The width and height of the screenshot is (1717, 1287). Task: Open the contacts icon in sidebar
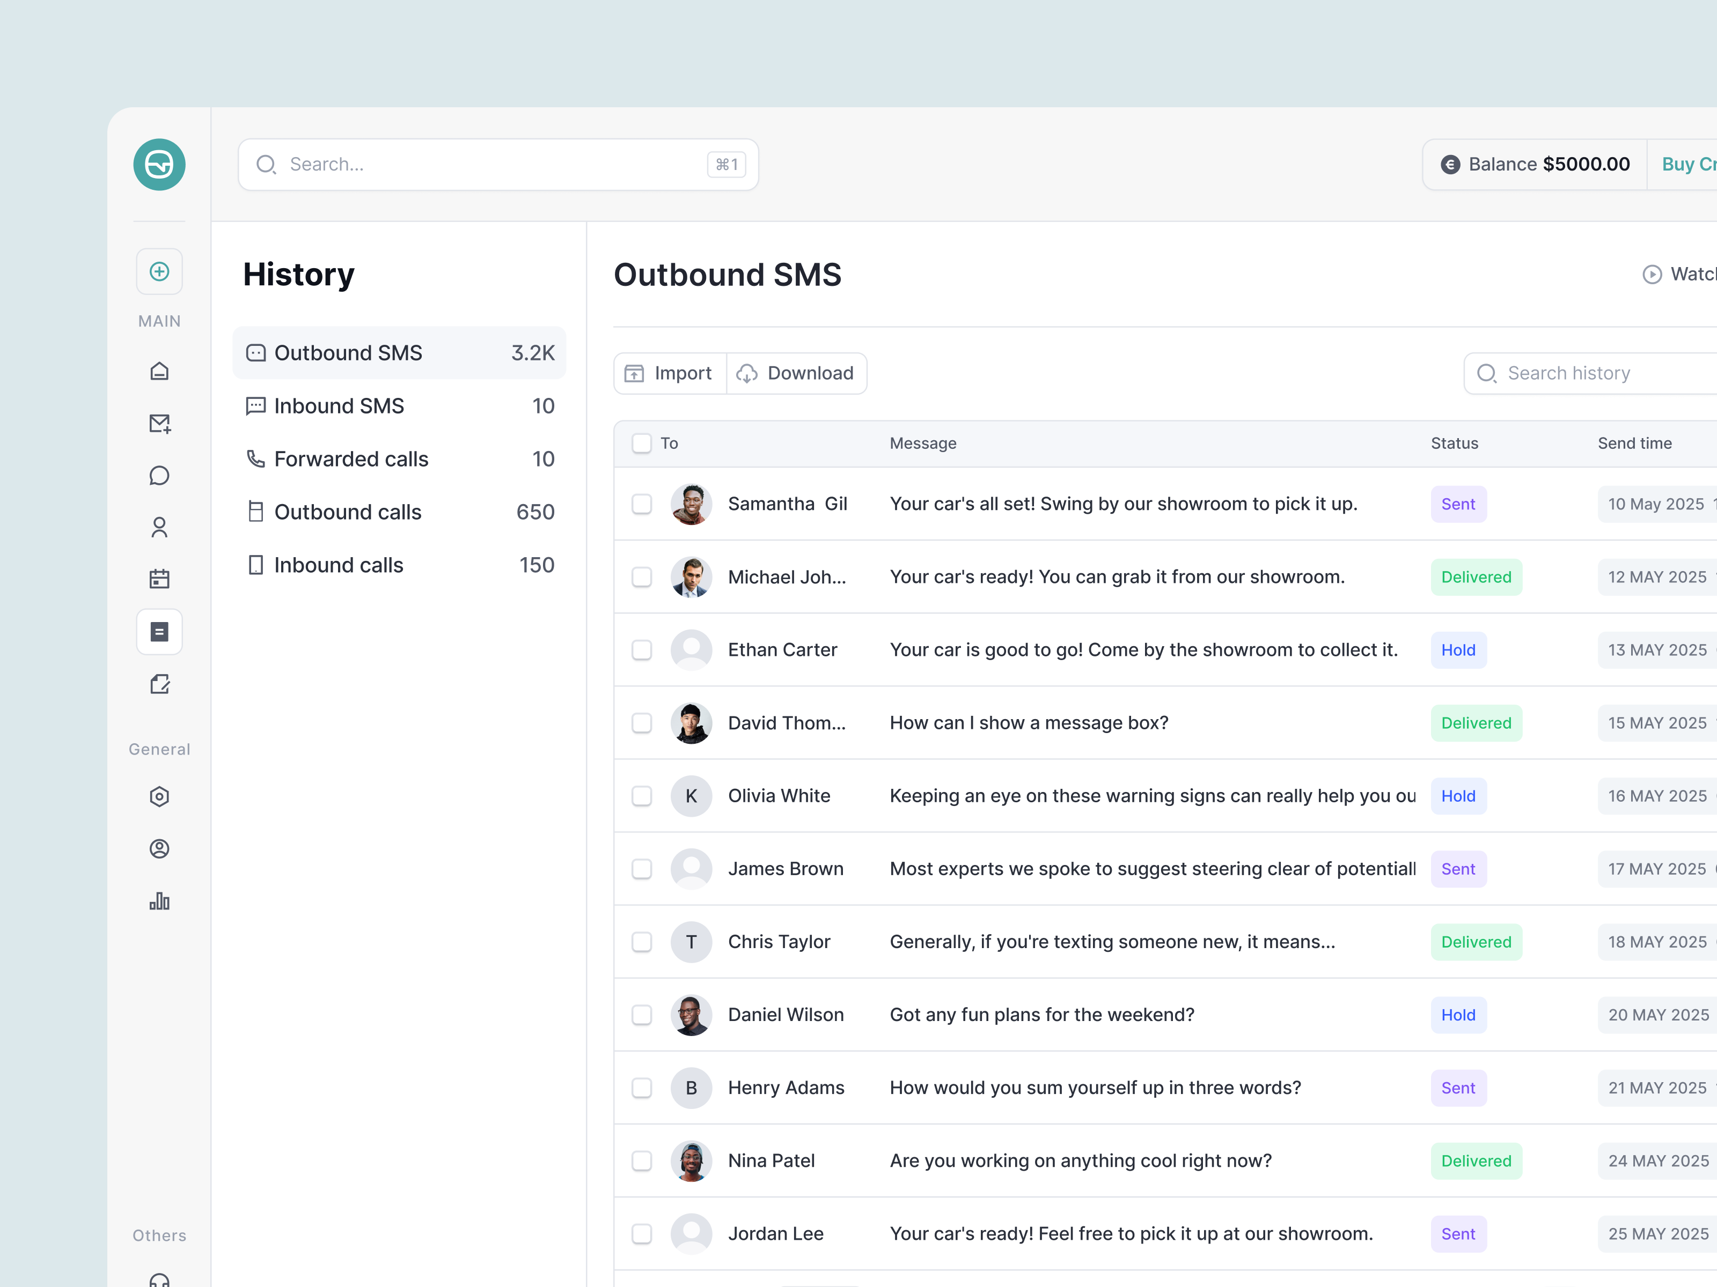[x=159, y=527]
